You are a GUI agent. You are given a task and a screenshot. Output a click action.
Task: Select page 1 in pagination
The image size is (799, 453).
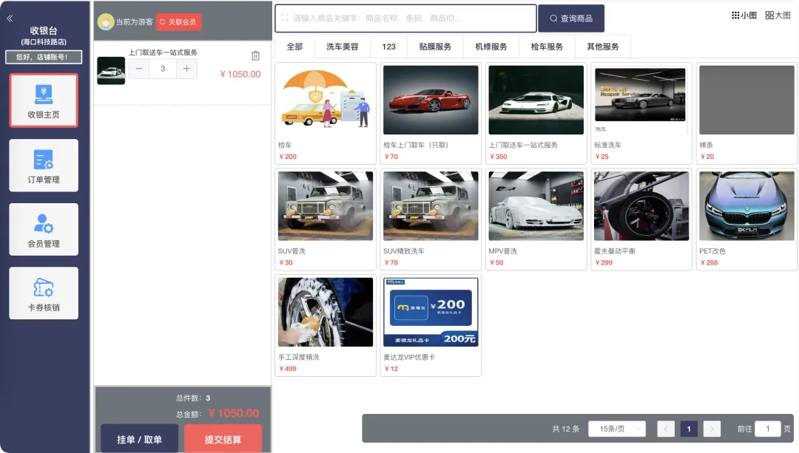[689, 429]
